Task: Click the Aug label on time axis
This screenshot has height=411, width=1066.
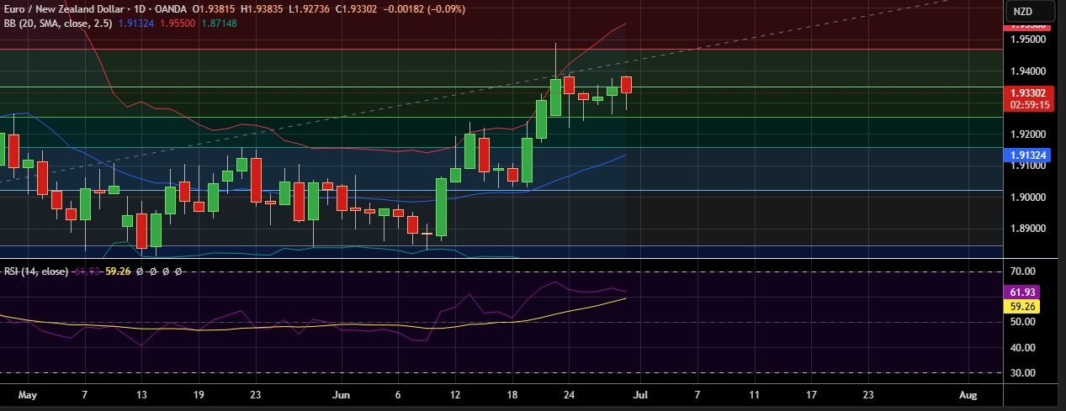Action: 968,393
